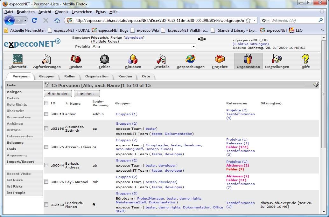Click the search magnifier in Wikipedia box
This screenshot has width=329, height=217.
pyautogui.click(x=320, y=20)
